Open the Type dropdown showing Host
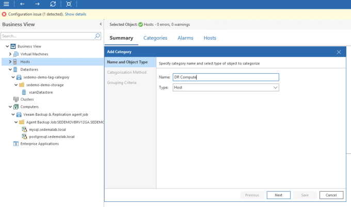Screen dimensions: 351x207 point(226,88)
